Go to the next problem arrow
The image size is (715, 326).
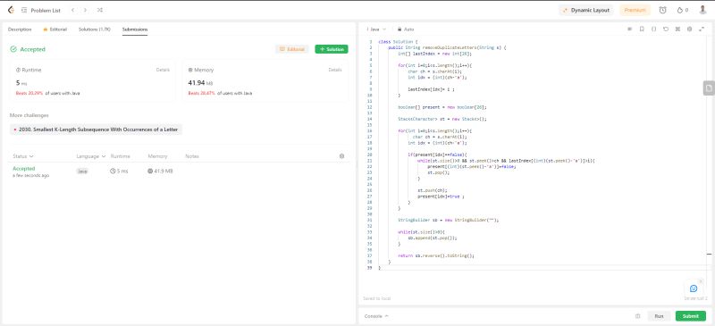click(85, 10)
